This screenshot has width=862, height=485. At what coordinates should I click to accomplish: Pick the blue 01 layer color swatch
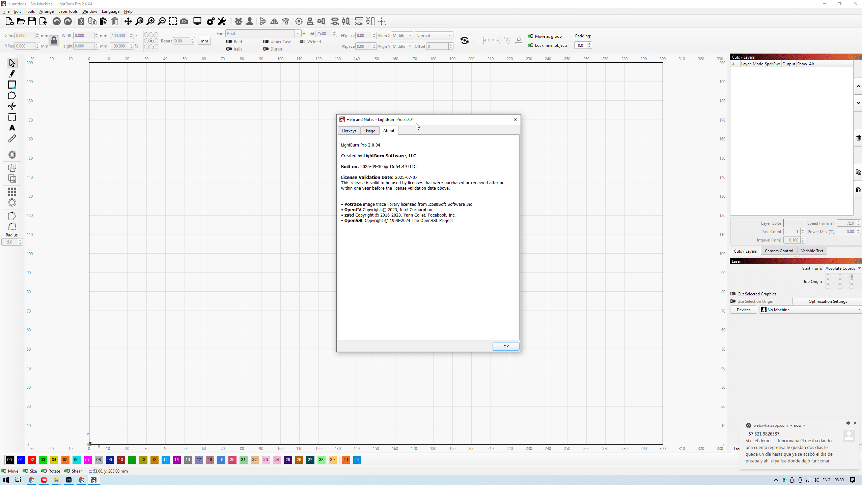pos(21,460)
